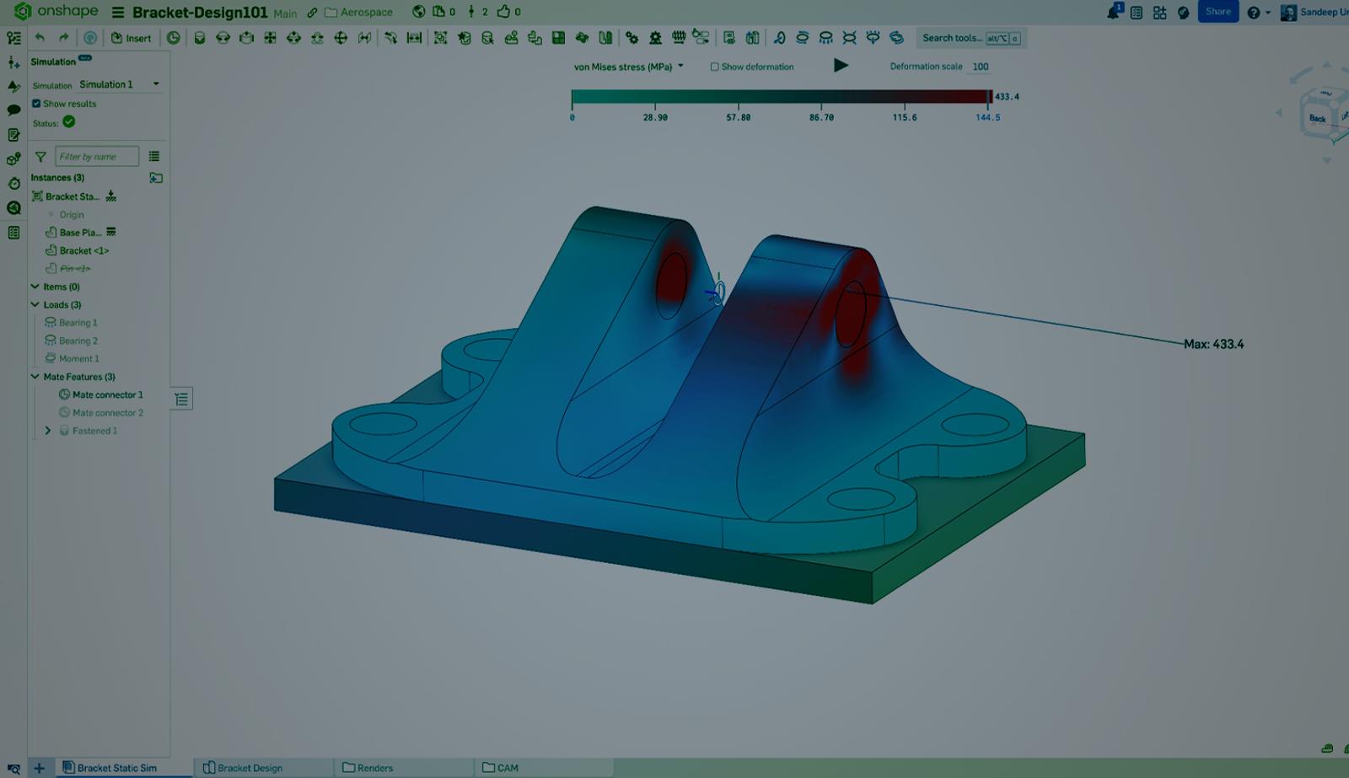Select the undo arrow in the toolbar
The image size is (1349, 778).
click(x=40, y=38)
